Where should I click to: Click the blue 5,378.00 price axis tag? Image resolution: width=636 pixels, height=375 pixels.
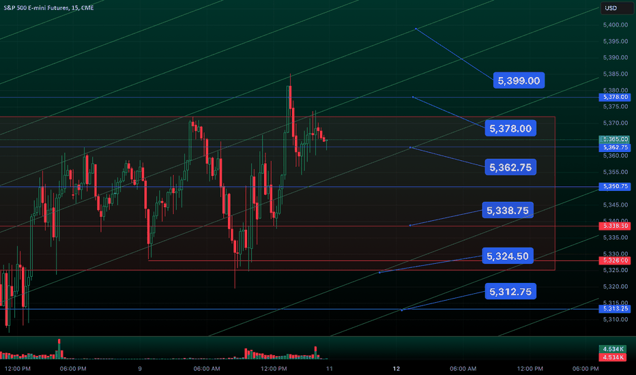[x=615, y=97]
